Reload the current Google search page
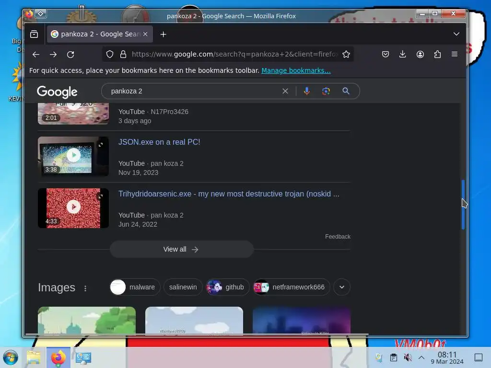Image resolution: width=491 pixels, height=368 pixels. [70, 55]
